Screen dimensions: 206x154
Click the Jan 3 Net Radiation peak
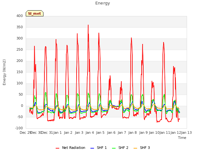(x=77, y=34)
